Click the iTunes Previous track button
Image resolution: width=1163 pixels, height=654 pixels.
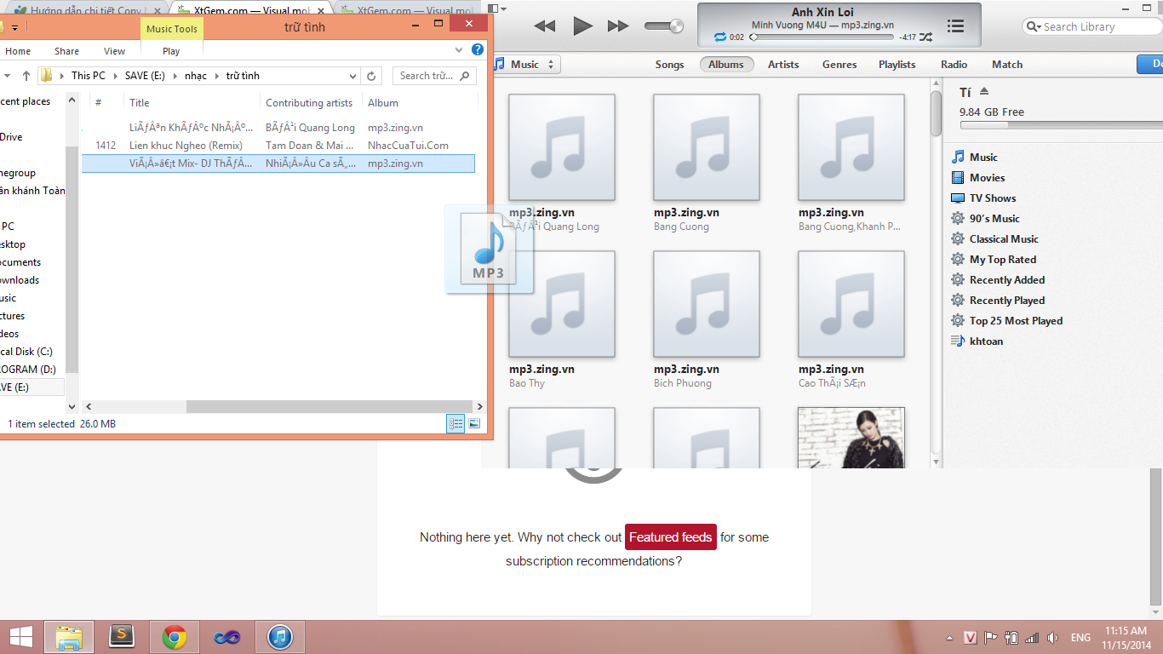click(x=544, y=26)
